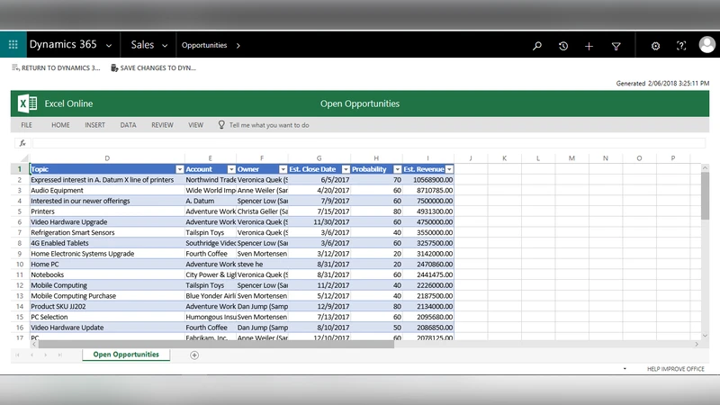Open the settings gear icon
Screen dimensions: 720x405
coord(655,46)
